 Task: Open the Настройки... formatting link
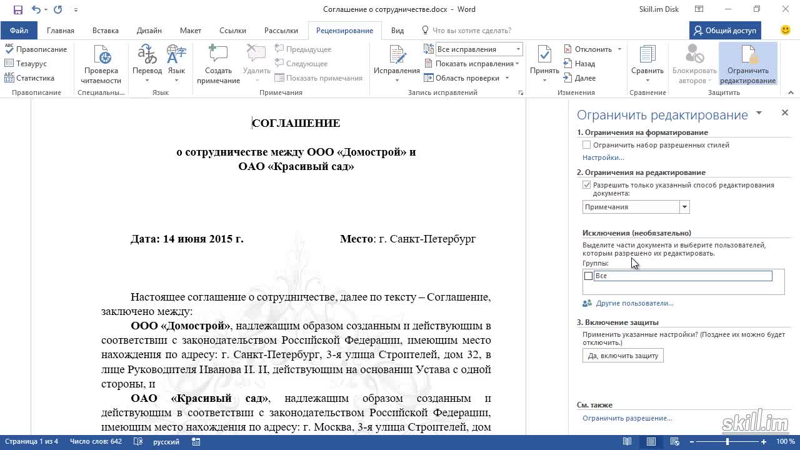(x=603, y=157)
